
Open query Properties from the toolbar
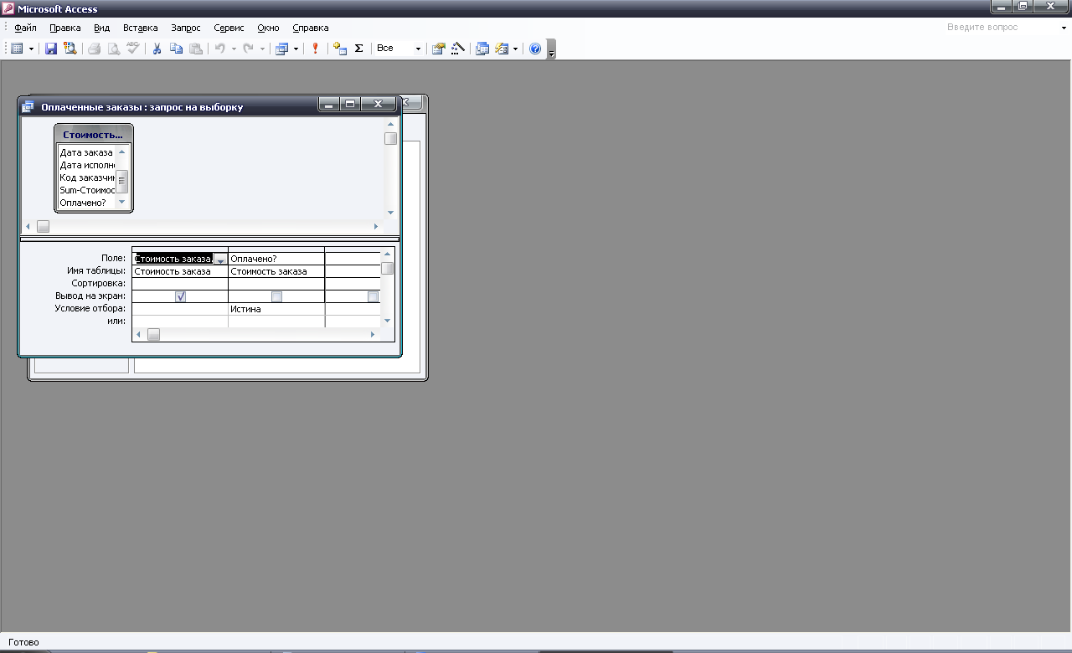coord(438,49)
